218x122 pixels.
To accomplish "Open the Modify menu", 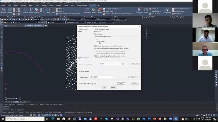I will [x=43, y=3].
